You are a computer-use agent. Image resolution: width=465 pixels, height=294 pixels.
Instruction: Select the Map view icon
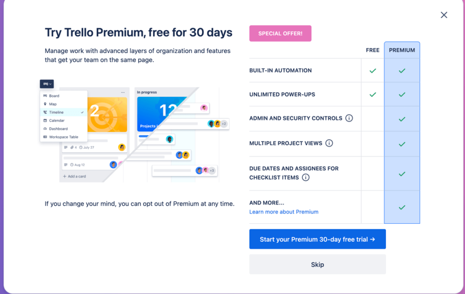[45, 104]
